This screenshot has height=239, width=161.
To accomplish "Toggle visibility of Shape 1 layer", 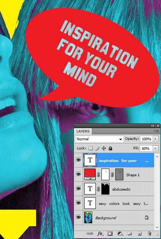I will click(78, 175).
